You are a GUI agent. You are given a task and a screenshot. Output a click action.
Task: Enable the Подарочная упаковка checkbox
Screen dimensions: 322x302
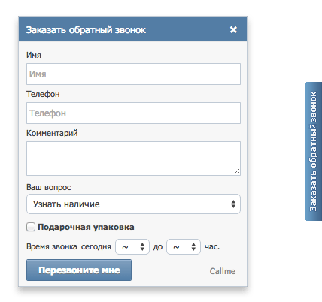click(31, 227)
